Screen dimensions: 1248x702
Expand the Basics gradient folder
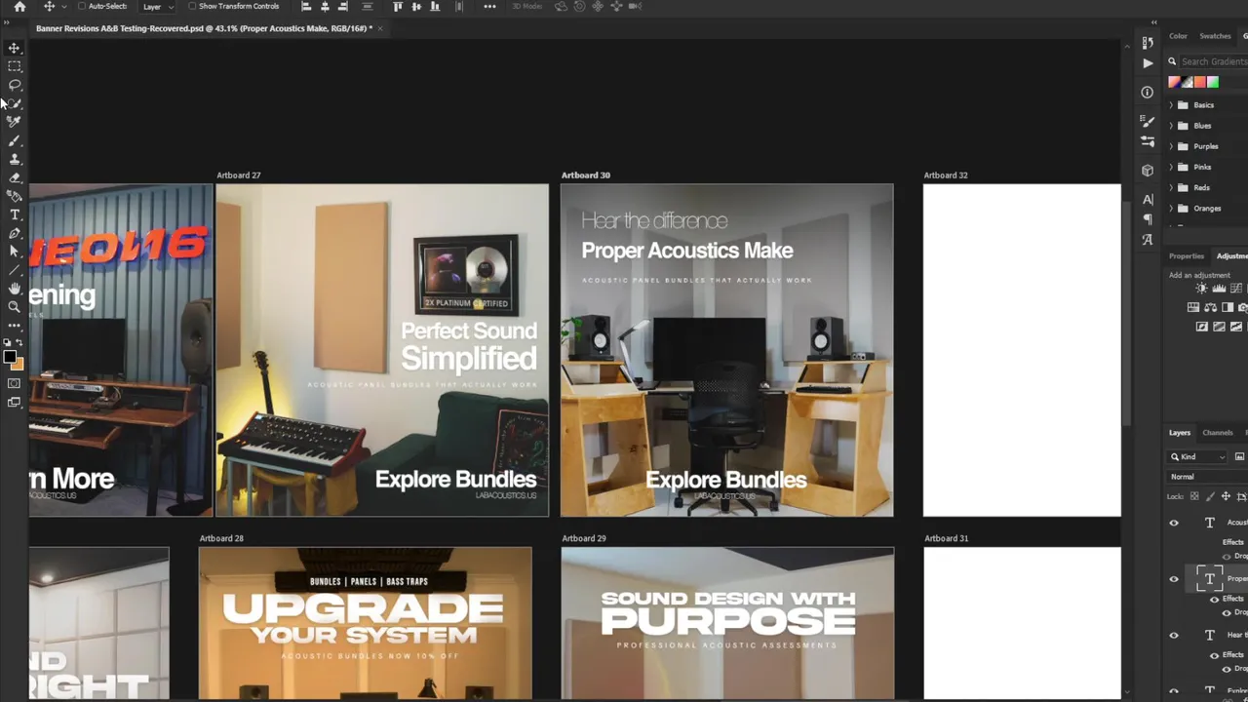[1171, 105]
